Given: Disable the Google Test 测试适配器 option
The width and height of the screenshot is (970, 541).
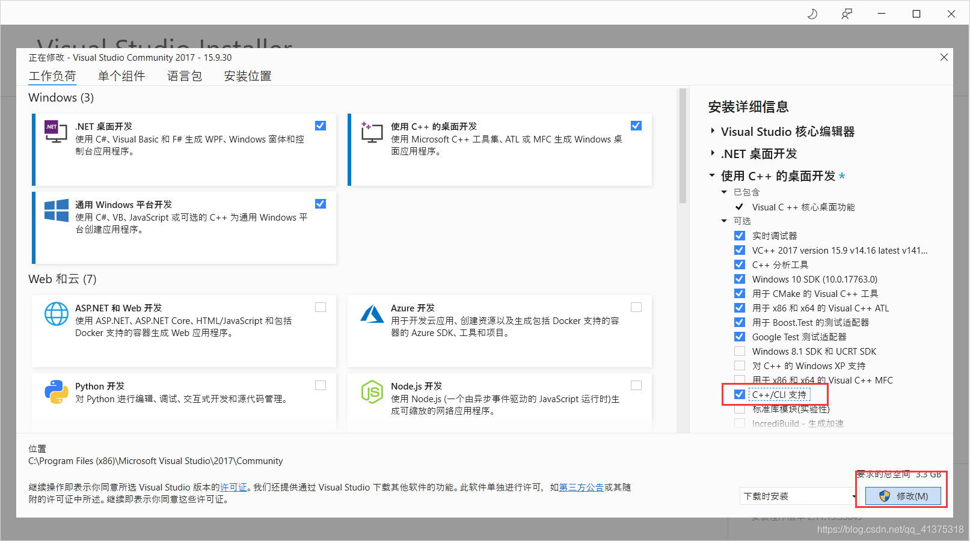Looking at the screenshot, I should tap(739, 337).
